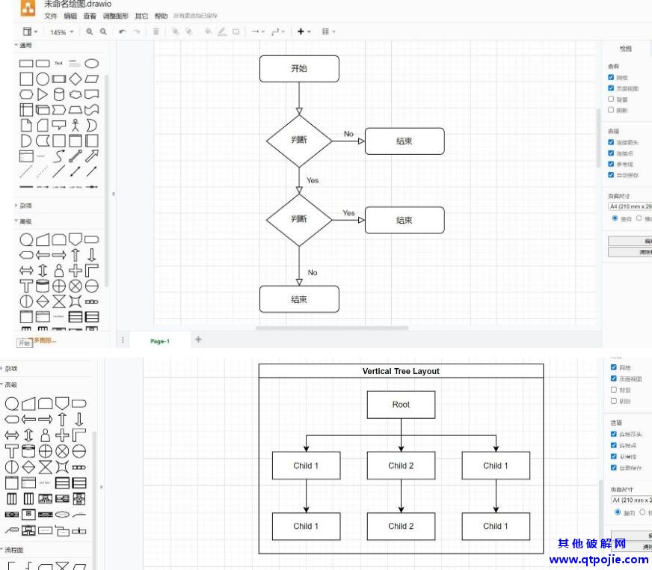Select the 竖向 portrait radio button in upper panel
The image size is (652, 570).
tap(615, 218)
